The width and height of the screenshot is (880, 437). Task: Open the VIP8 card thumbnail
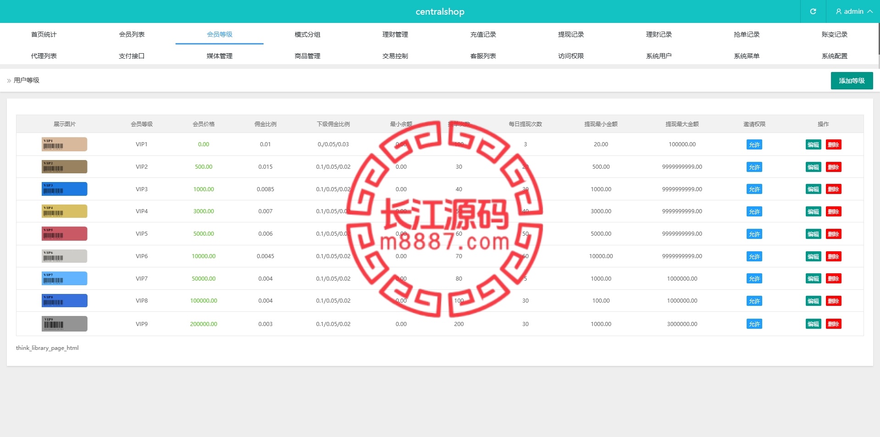point(65,301)
